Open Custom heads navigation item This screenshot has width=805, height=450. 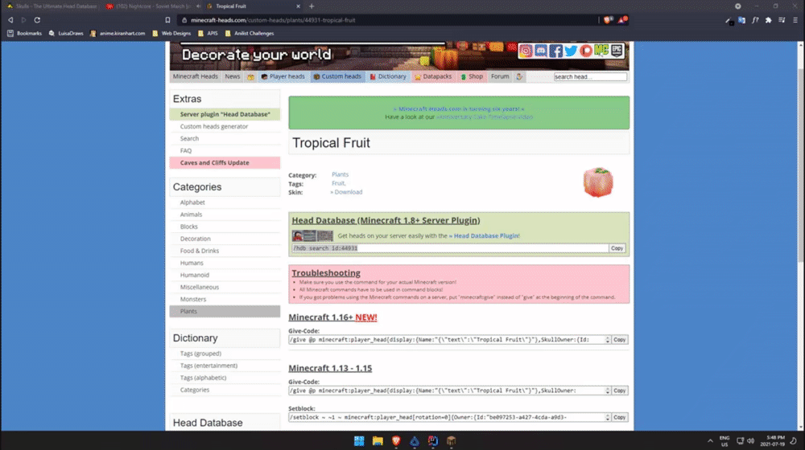coord(337,76)
